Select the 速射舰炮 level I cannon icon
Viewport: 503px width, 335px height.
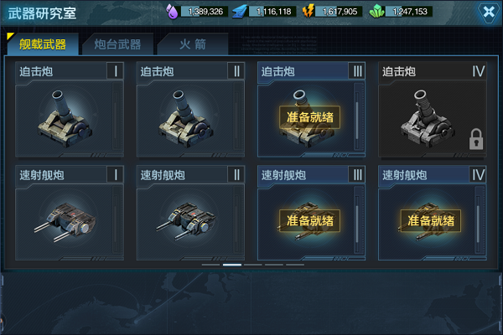click(65, 222)
